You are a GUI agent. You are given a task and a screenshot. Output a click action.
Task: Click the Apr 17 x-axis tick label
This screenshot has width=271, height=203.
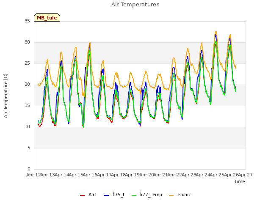pos(104,175)
